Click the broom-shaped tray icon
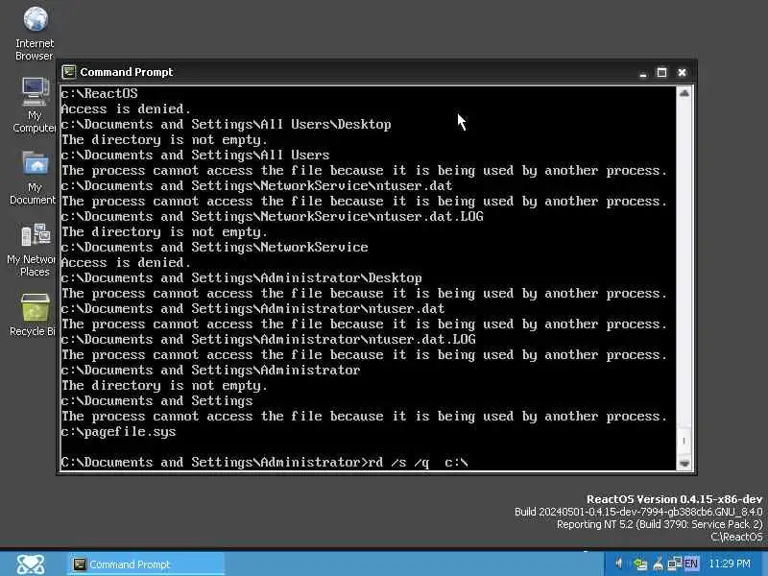 (x=658, y=564)
